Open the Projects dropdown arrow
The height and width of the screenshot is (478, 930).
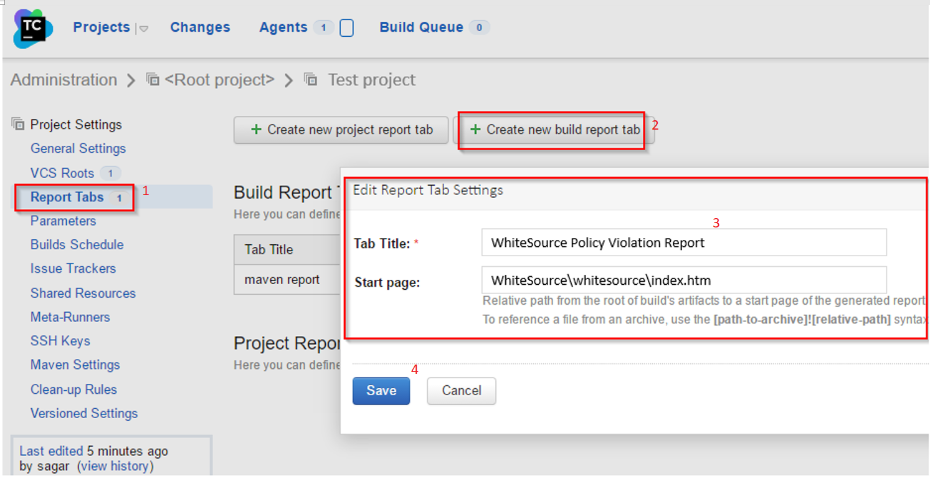pos(143,29)
